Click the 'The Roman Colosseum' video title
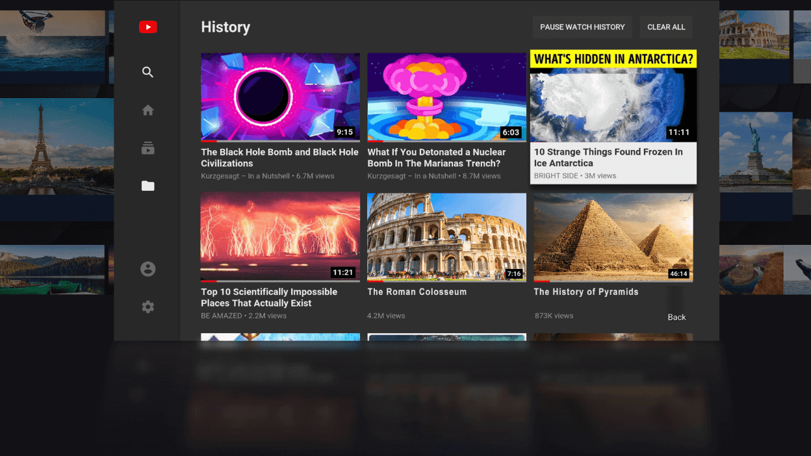Image resolution: width=811 pixels, height=456 pixels. point(417,292)
